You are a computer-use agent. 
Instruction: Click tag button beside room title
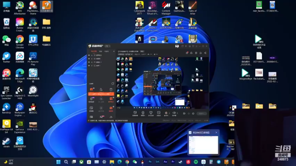tap(142, 51)
